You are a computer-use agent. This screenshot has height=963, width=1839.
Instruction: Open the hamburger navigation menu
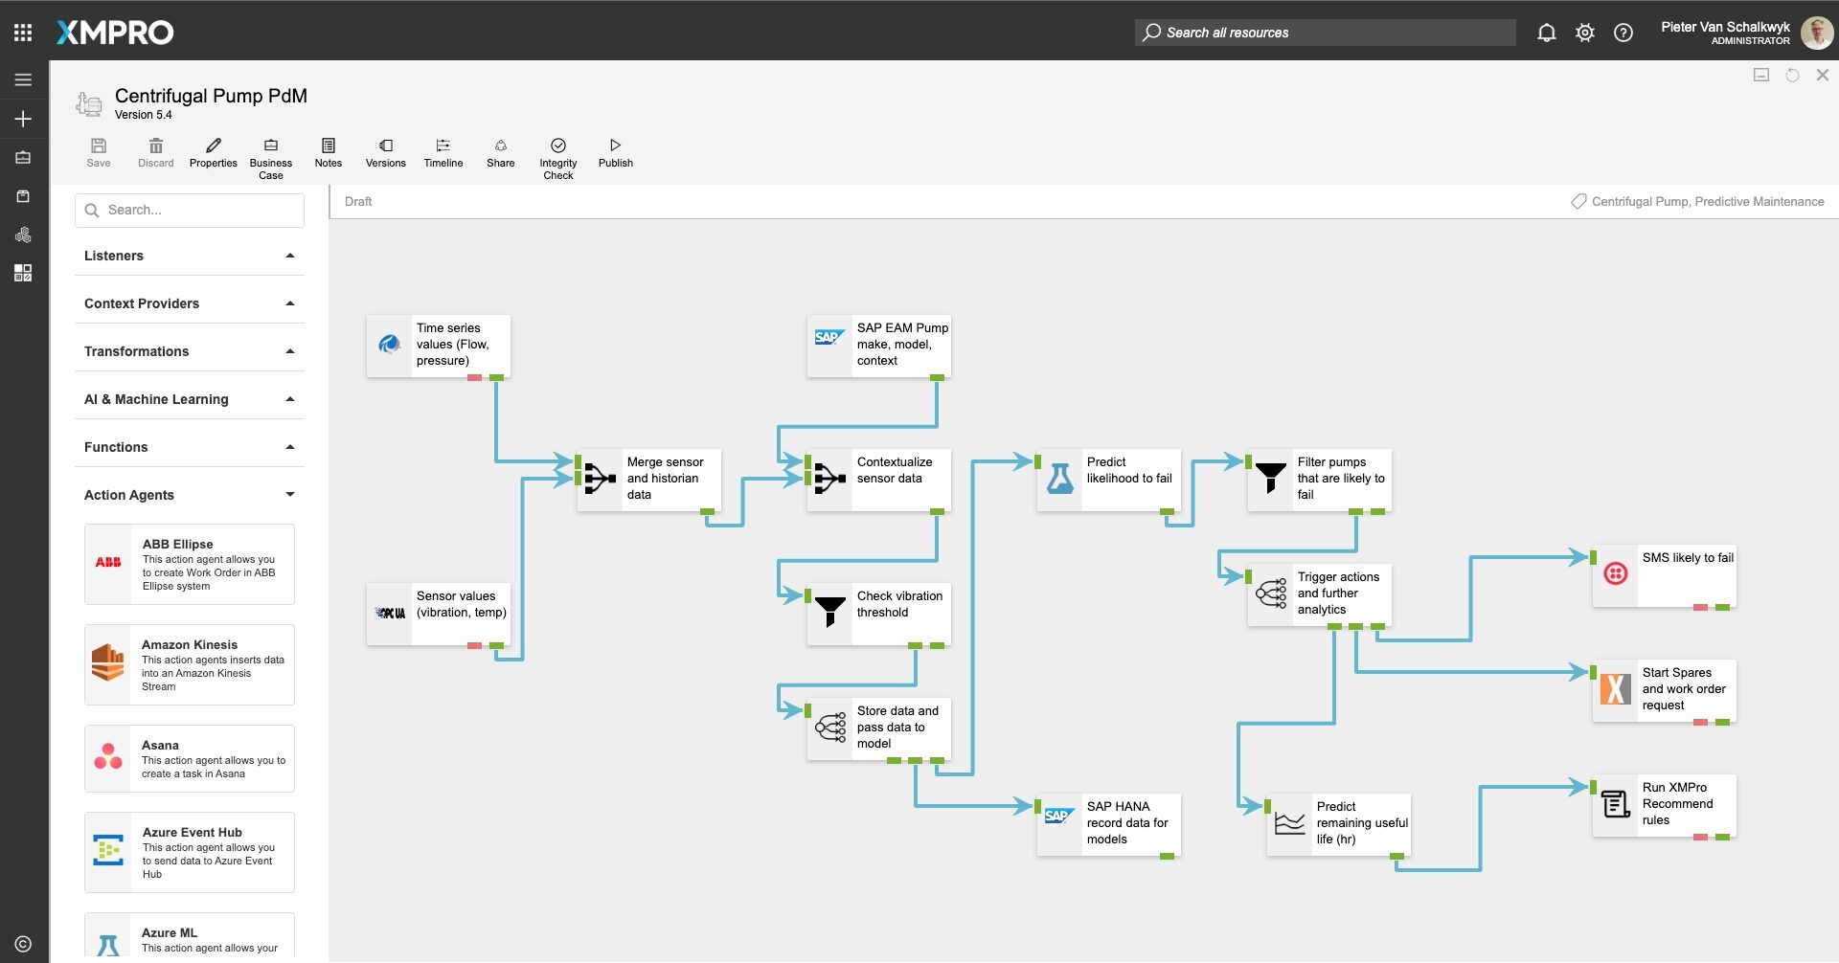point(23,78)
